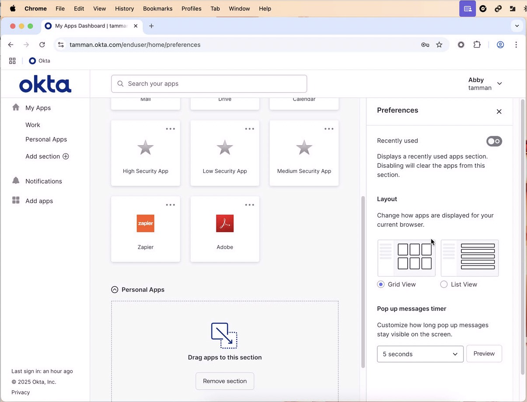Reload the page

(x=42, y=45)
